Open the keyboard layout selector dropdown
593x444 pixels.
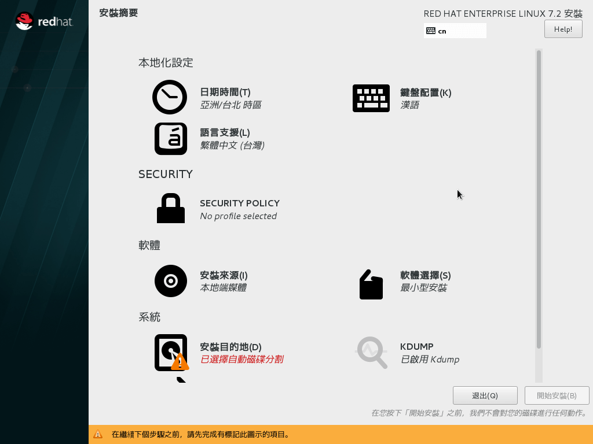pyautogui.click(x=455, y=31)
